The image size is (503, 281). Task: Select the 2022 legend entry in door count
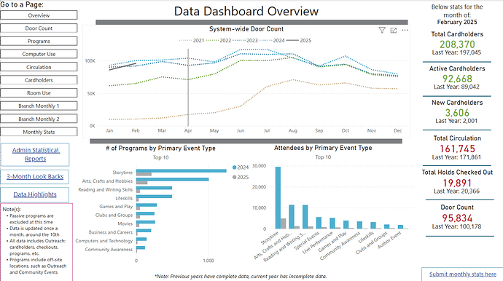point(219,40)
